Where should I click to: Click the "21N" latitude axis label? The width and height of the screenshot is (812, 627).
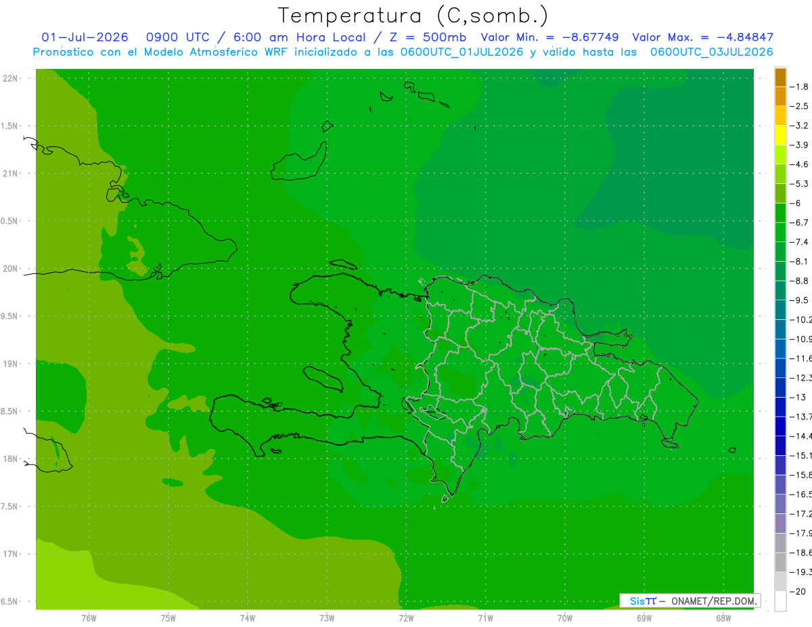pyautogui.click(x=12, y=173)
